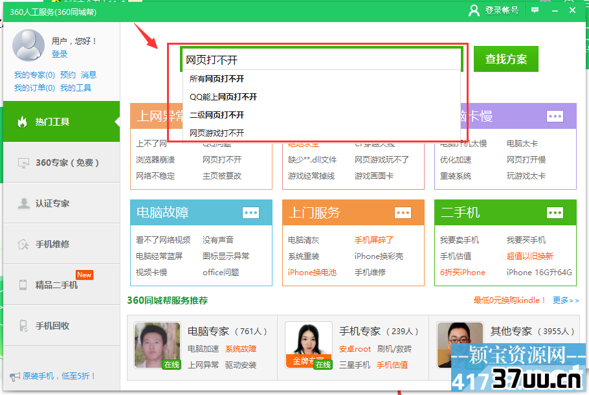The width and height of the screenshot is (589, 395).
Task: Click 浏览器崩溃 in 上网异常 card
Action: click(155, 160)
